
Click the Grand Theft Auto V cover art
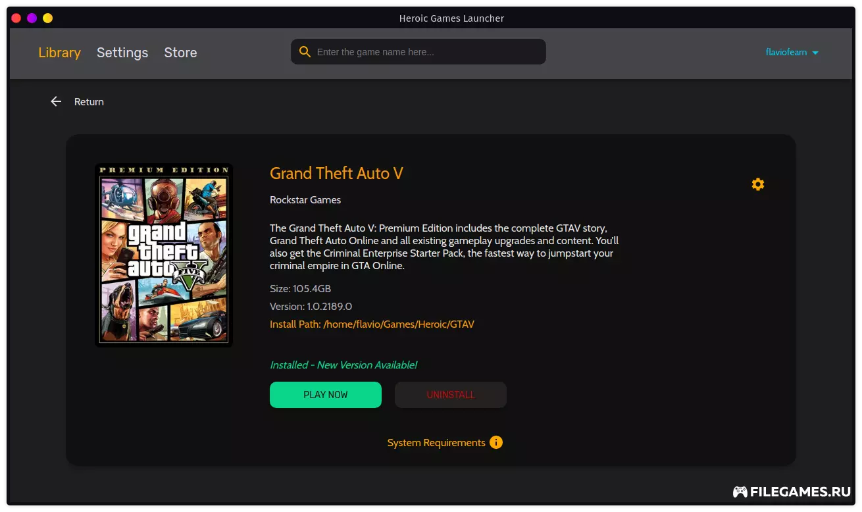pyautogui.click(x=164, y=255)
